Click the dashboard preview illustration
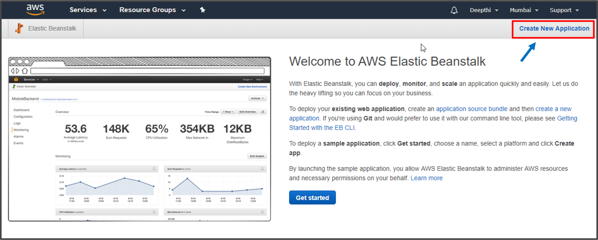598x240 pixels. pyautogui.click(x=140, y=139)
